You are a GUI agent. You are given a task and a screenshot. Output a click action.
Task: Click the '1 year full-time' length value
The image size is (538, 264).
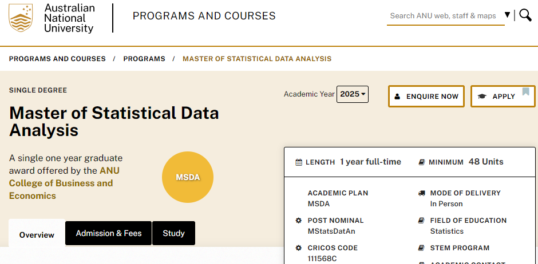tap(370, 162)
